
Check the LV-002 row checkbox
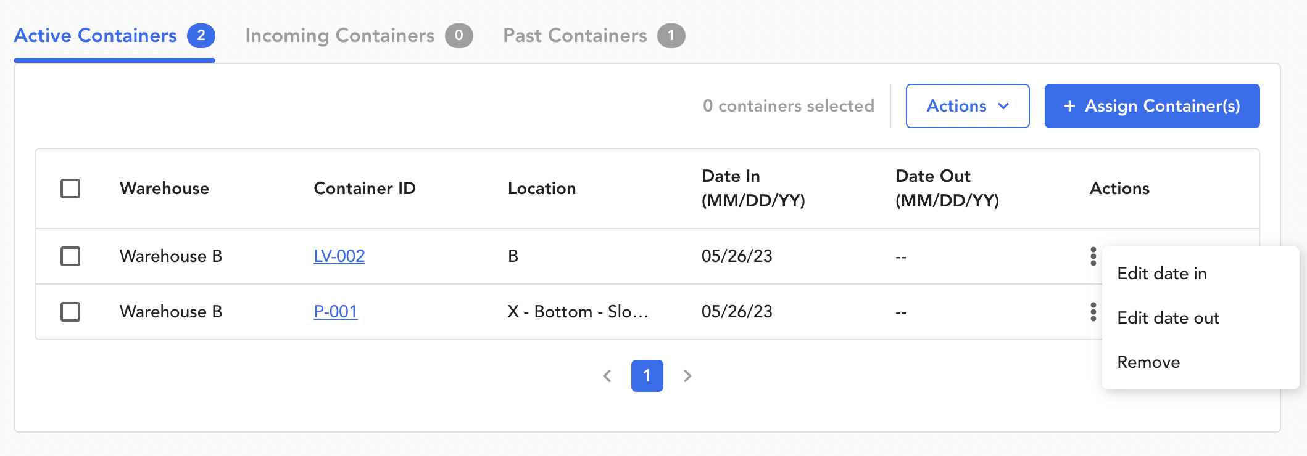(70, 256)
